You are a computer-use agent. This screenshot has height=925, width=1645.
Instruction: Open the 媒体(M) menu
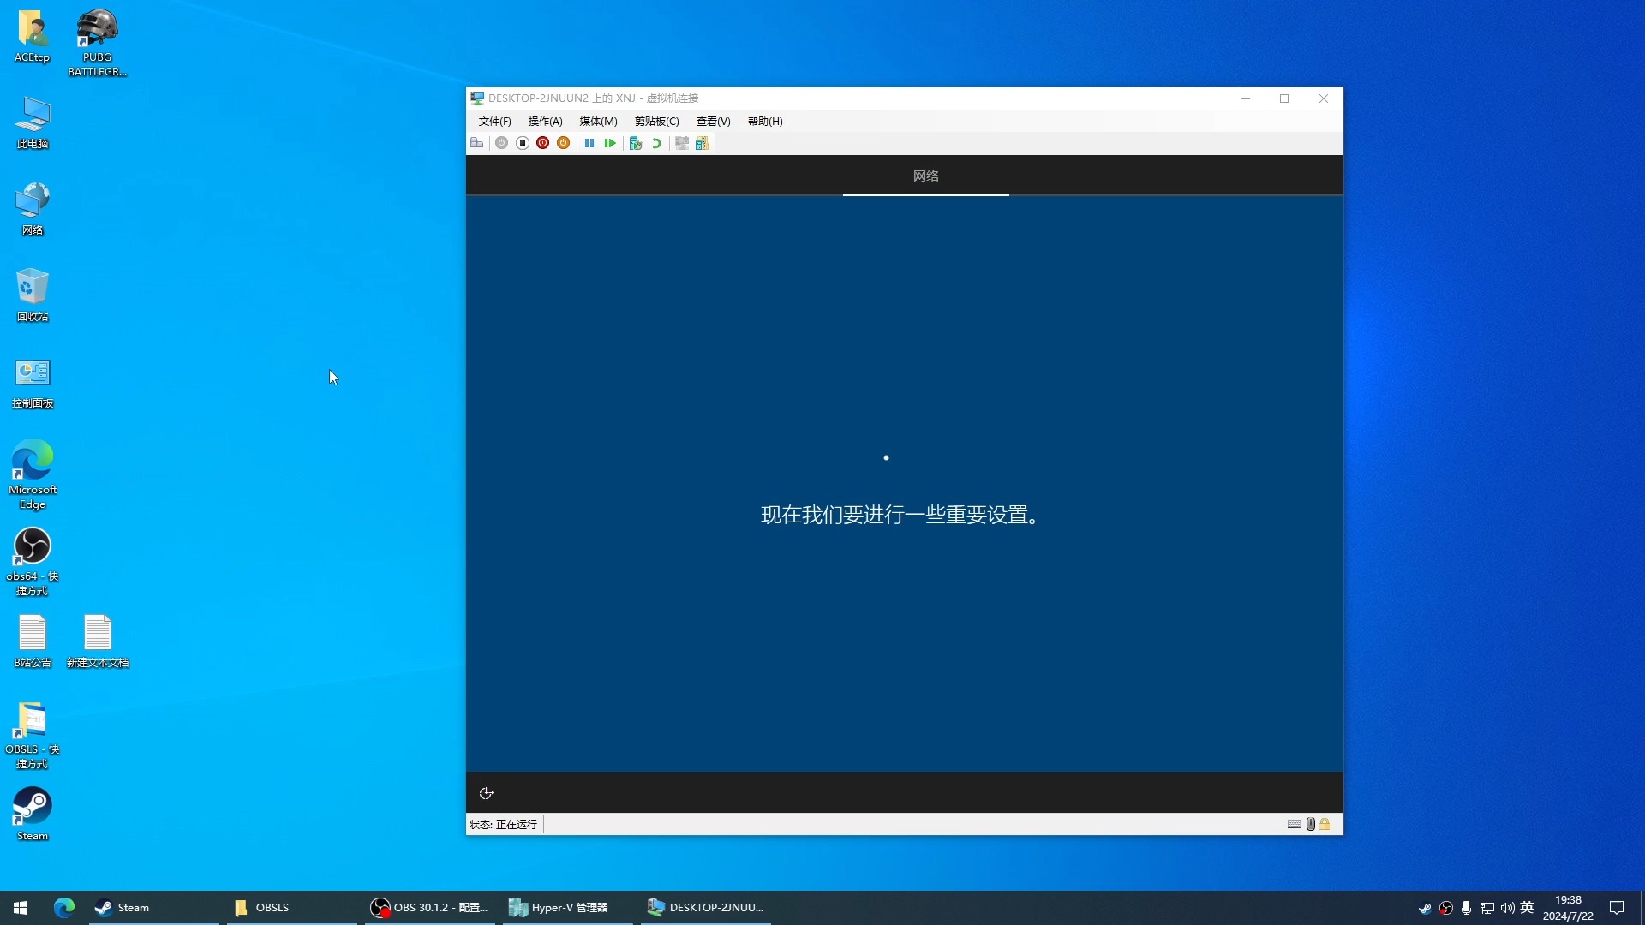(x=597, y=122)
